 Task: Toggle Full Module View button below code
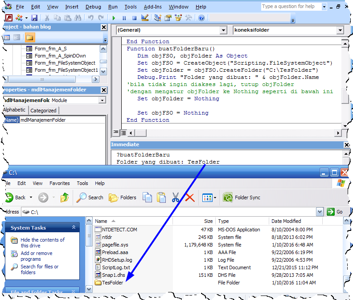[123, 133]
